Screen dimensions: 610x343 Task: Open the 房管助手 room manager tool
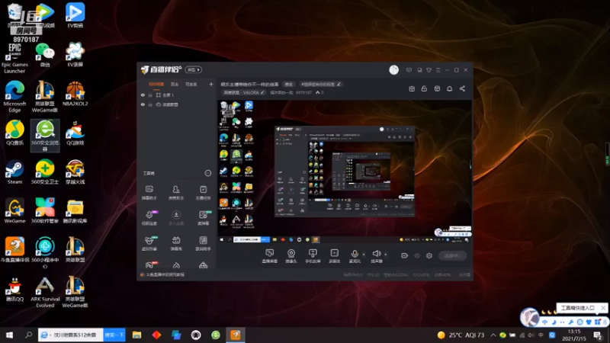click(x=176, y=193)
